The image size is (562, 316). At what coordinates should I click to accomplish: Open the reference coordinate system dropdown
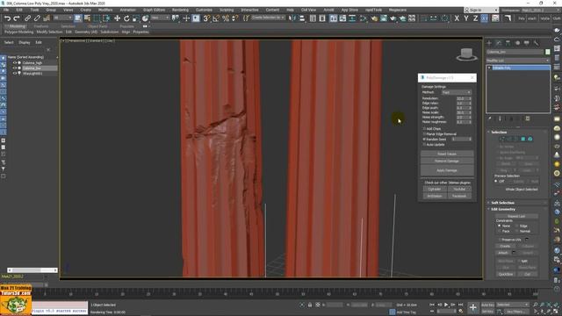[x=160, y=18]
